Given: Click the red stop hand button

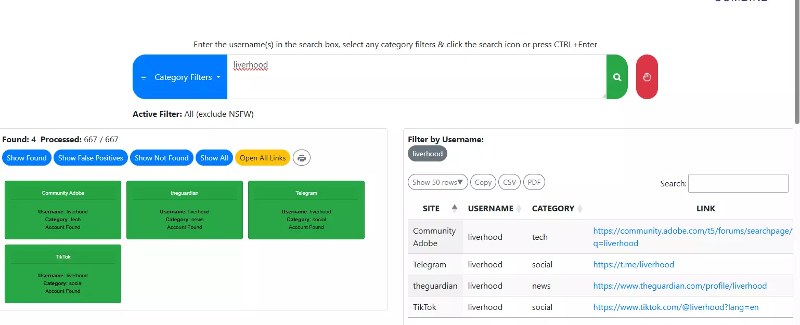Looking at the screenshot, I should point(647,77).
